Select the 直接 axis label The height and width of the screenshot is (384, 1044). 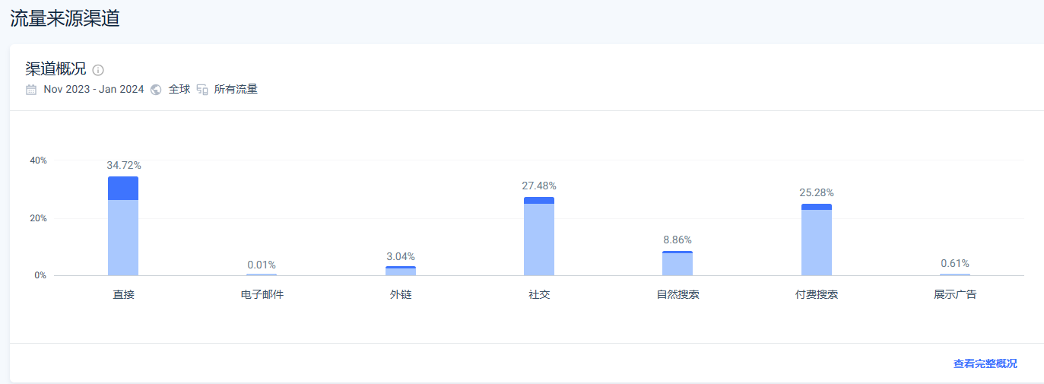[123, 294]
